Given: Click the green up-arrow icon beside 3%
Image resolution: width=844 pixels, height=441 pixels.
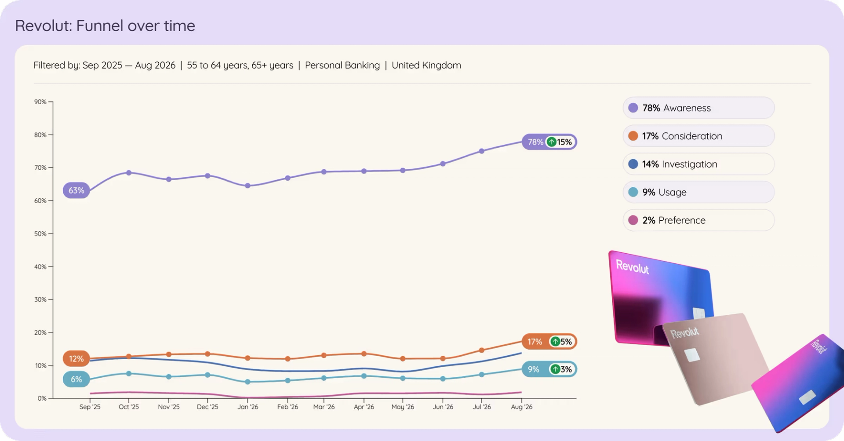Looking at the screenshot, I should click(555, 369).
